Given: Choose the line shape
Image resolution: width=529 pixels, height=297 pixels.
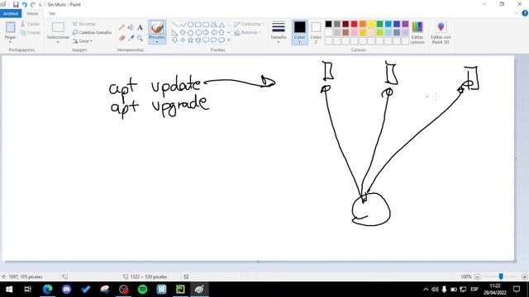Looking at the screenshot, I should pos(174,25).
